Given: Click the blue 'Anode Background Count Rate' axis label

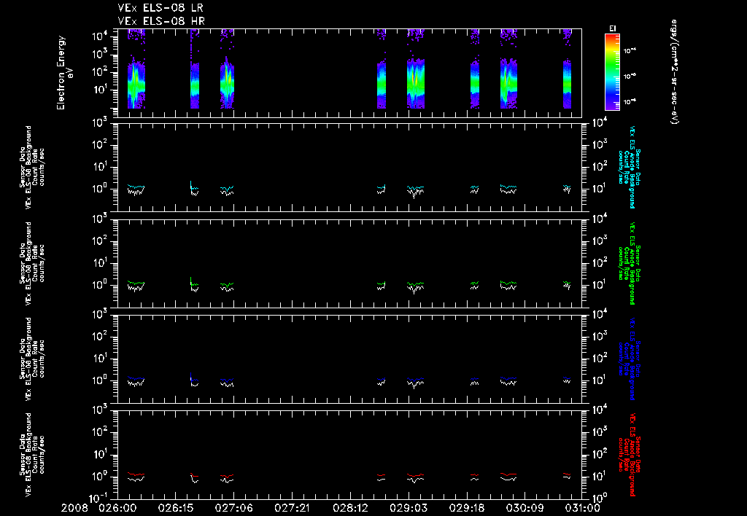Looking at the screenshot, I should [x=630, y=359].
